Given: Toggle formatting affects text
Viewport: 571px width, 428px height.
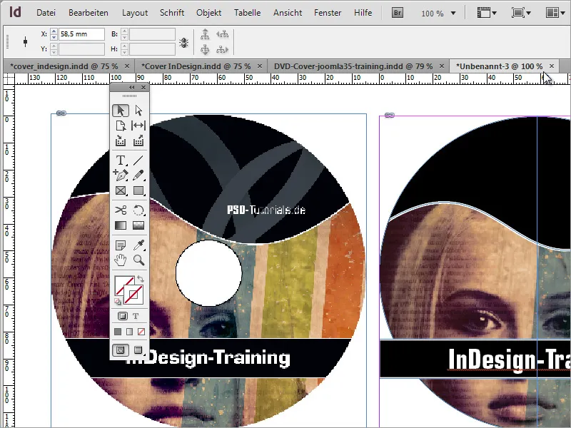Looking at the screenshot, I should pos(136,316).
